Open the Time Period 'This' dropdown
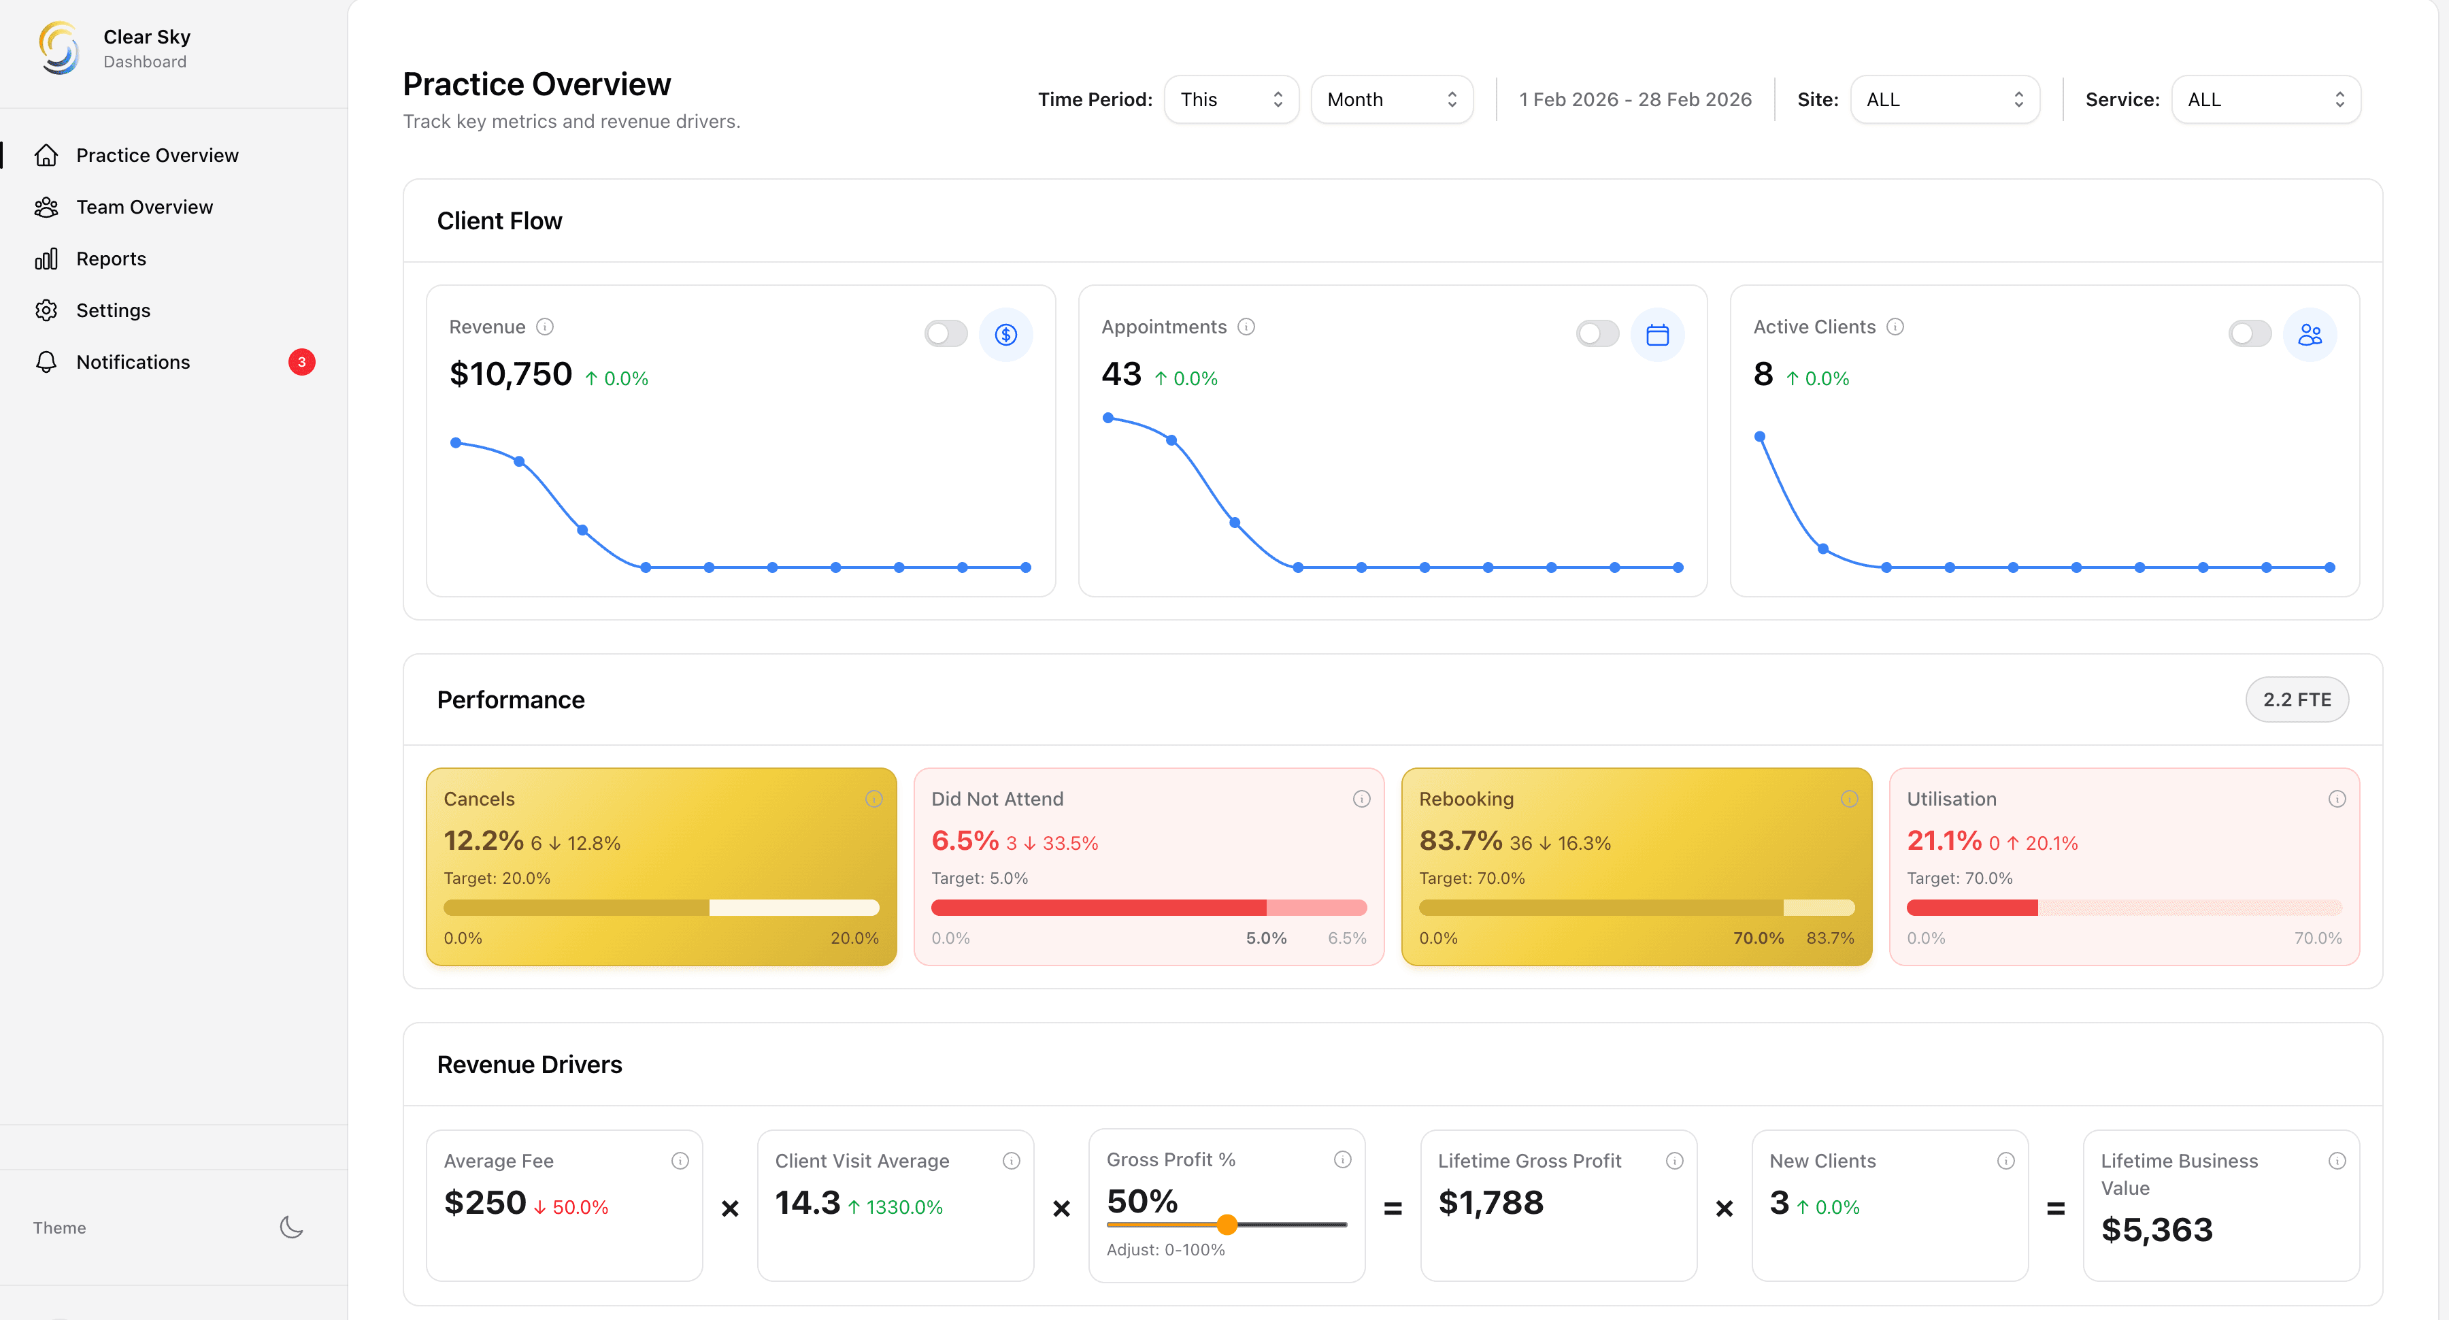Image resolution: width=2449 pixels, height=1320 pixels. 1231,99
